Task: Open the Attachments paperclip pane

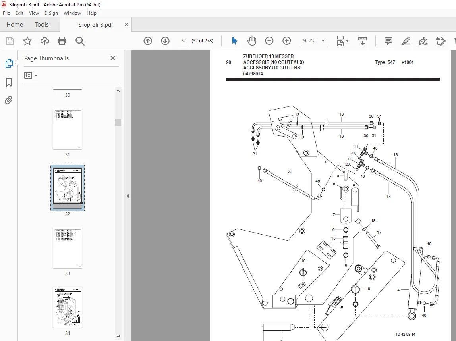Action: [9, 100]
